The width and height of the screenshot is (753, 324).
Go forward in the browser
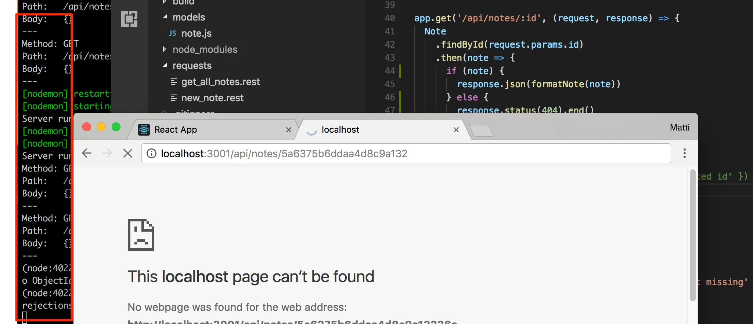click(107, 153)
